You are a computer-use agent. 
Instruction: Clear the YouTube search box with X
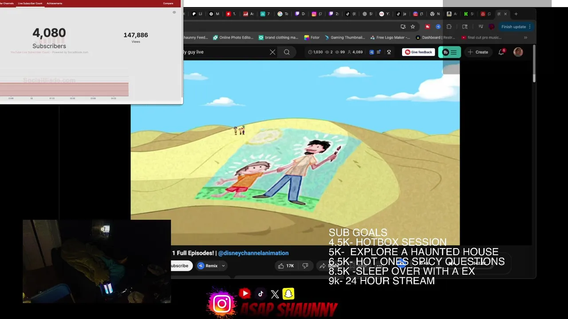pos(272,52)
